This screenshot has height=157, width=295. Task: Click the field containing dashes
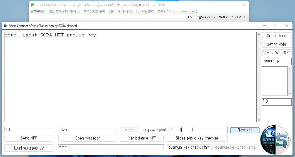(111, 147)
